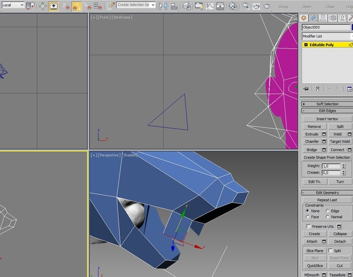Open the Chamfer settings box

pyautogui.click(x=324, y=141)
